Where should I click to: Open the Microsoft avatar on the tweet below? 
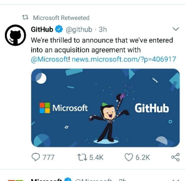pos(14,179)
